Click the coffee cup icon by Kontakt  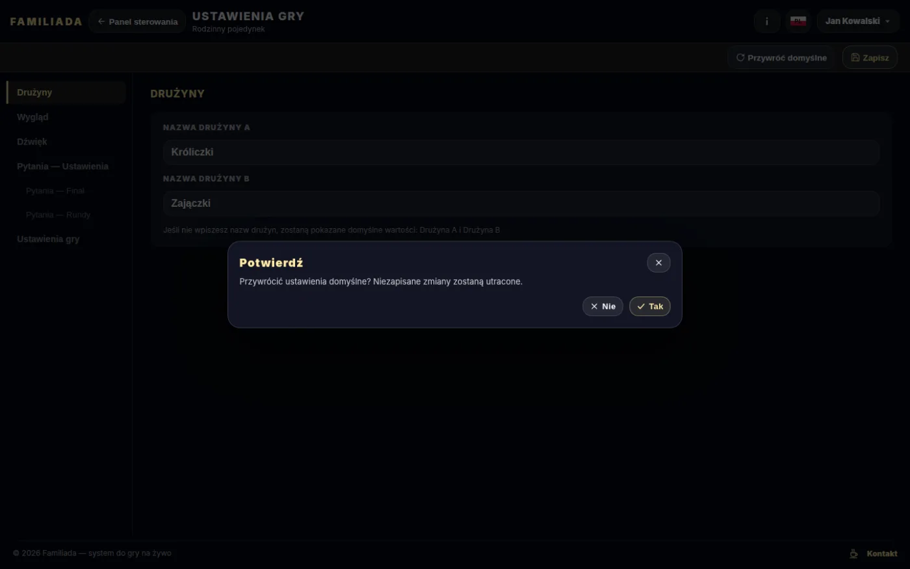854,554
